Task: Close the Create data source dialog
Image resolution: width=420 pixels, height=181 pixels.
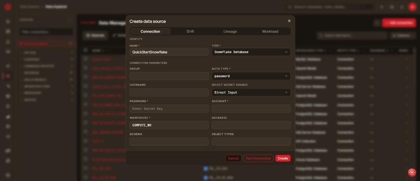Action: 289,21
